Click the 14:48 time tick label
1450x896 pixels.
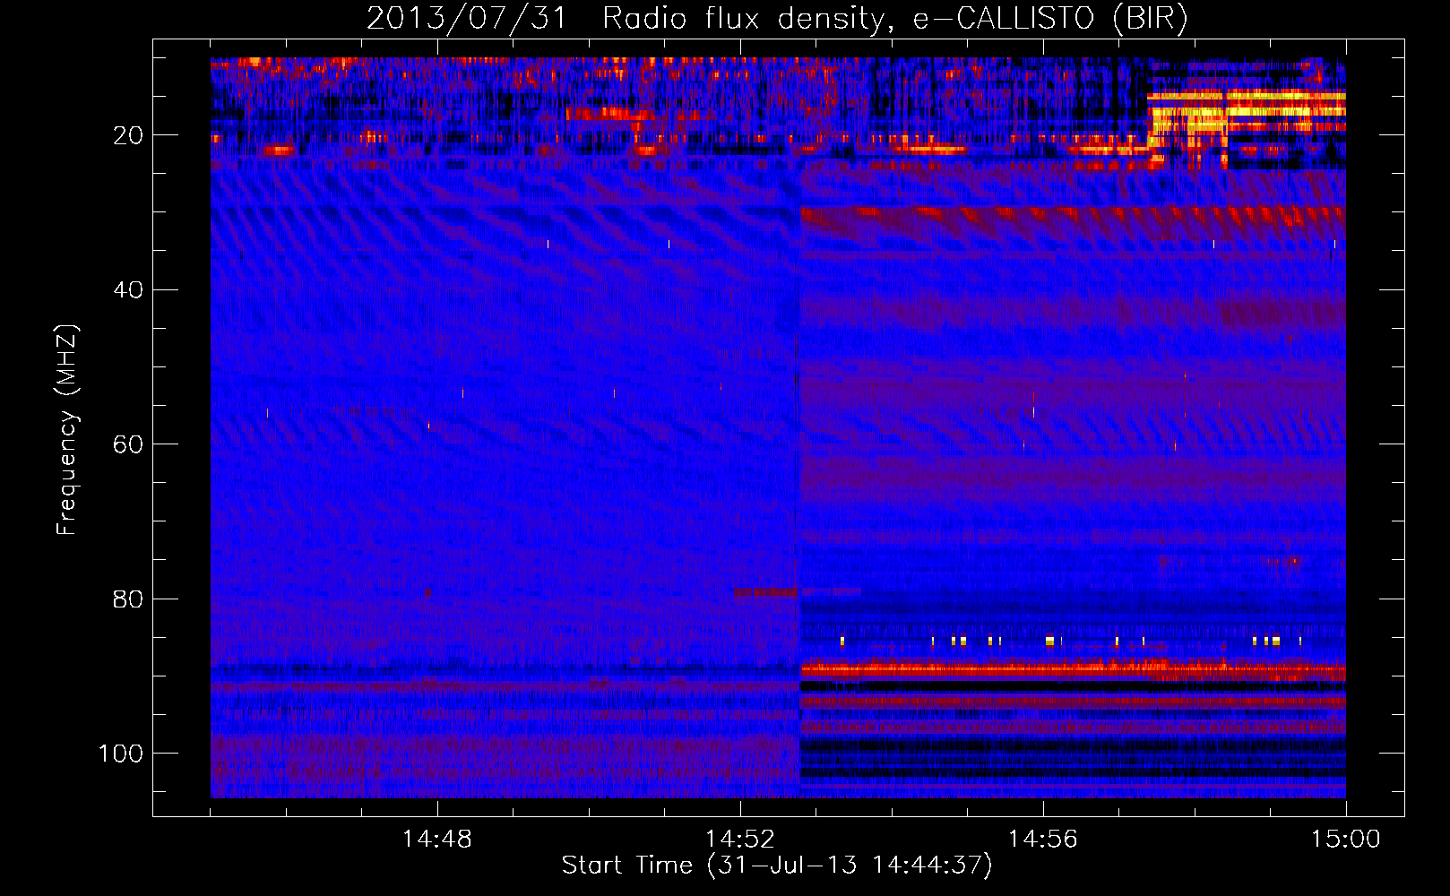(x=437, y=840)
